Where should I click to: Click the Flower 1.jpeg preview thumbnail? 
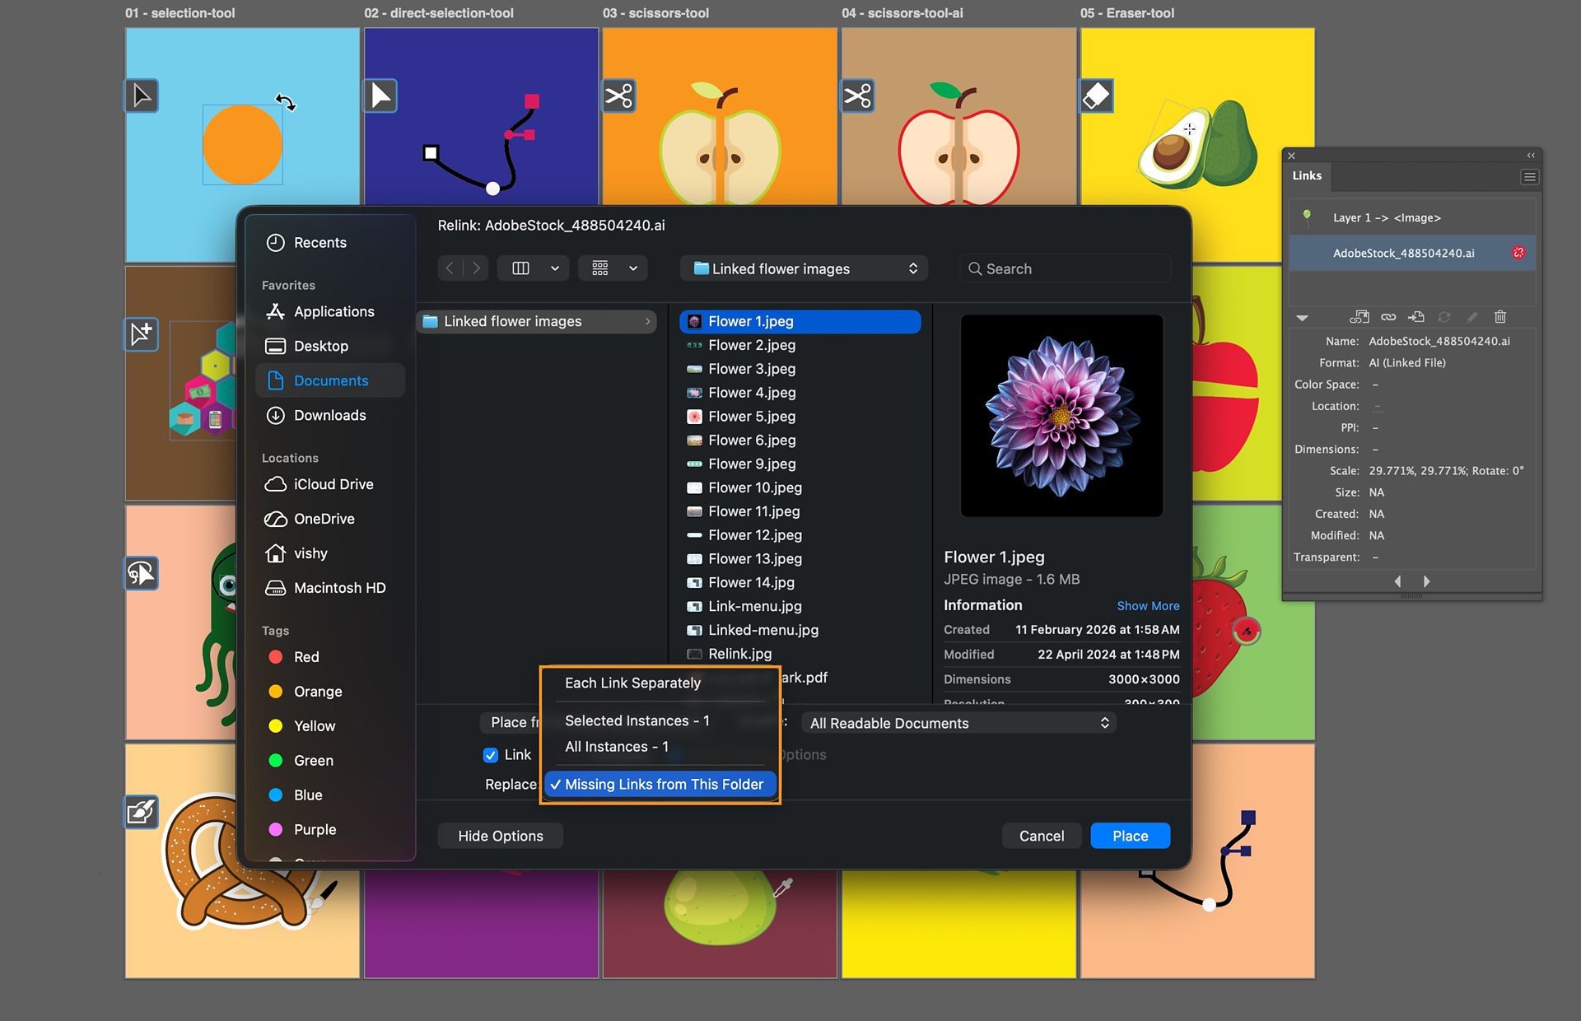pyautogui.click(x=1061, y=416)
